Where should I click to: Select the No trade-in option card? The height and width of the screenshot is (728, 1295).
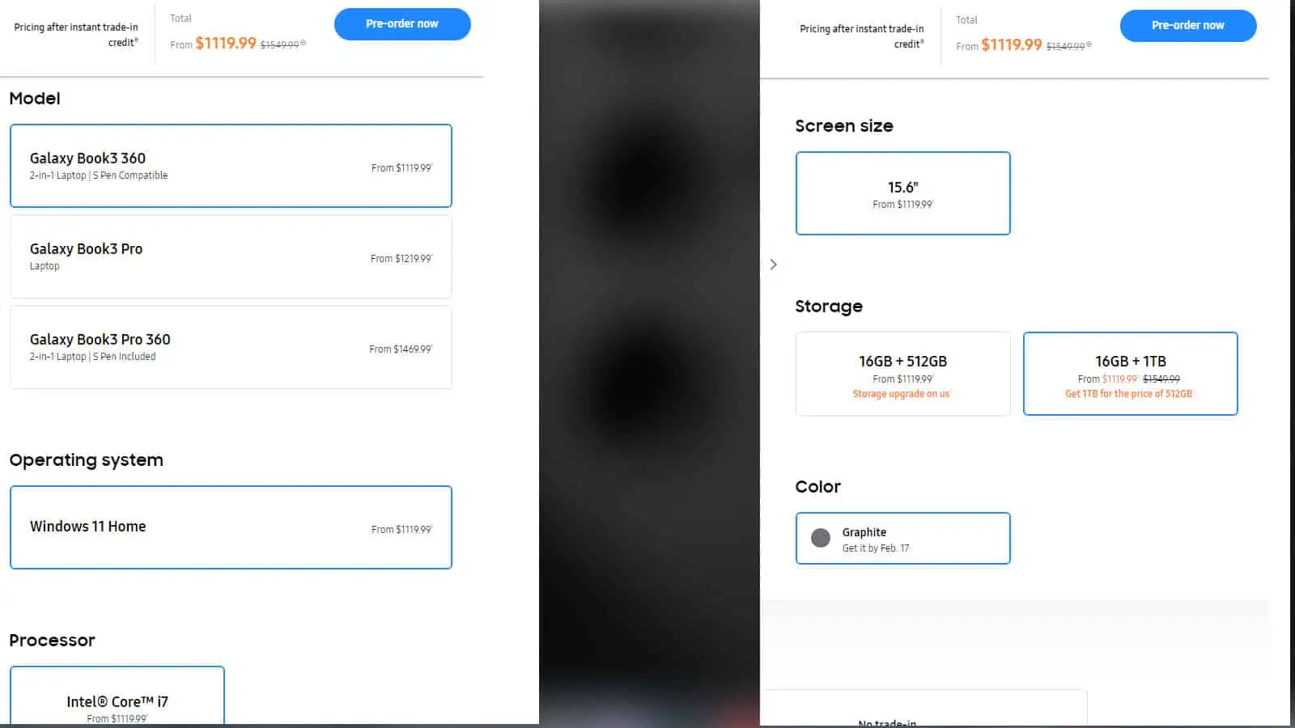tap(925, 709)
